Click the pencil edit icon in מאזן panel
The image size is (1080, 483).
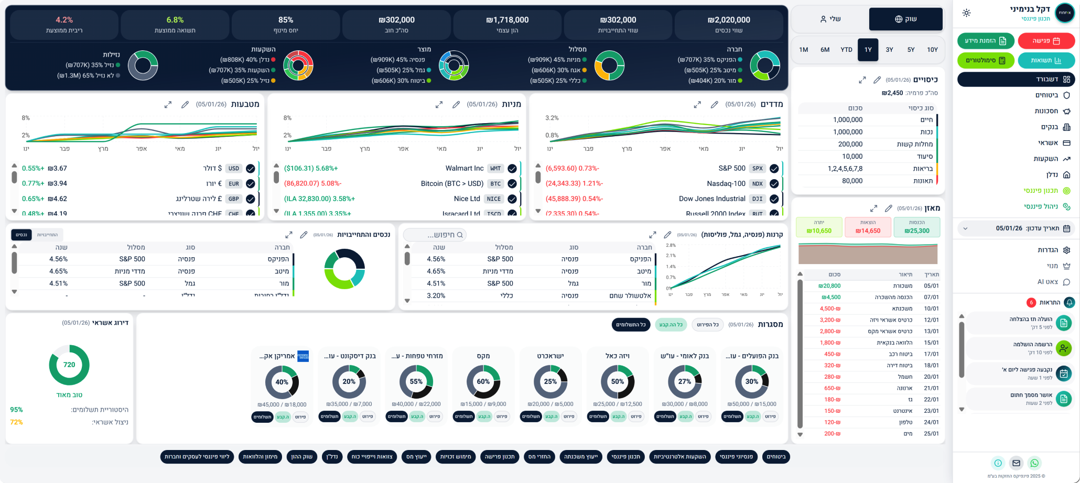888,208
